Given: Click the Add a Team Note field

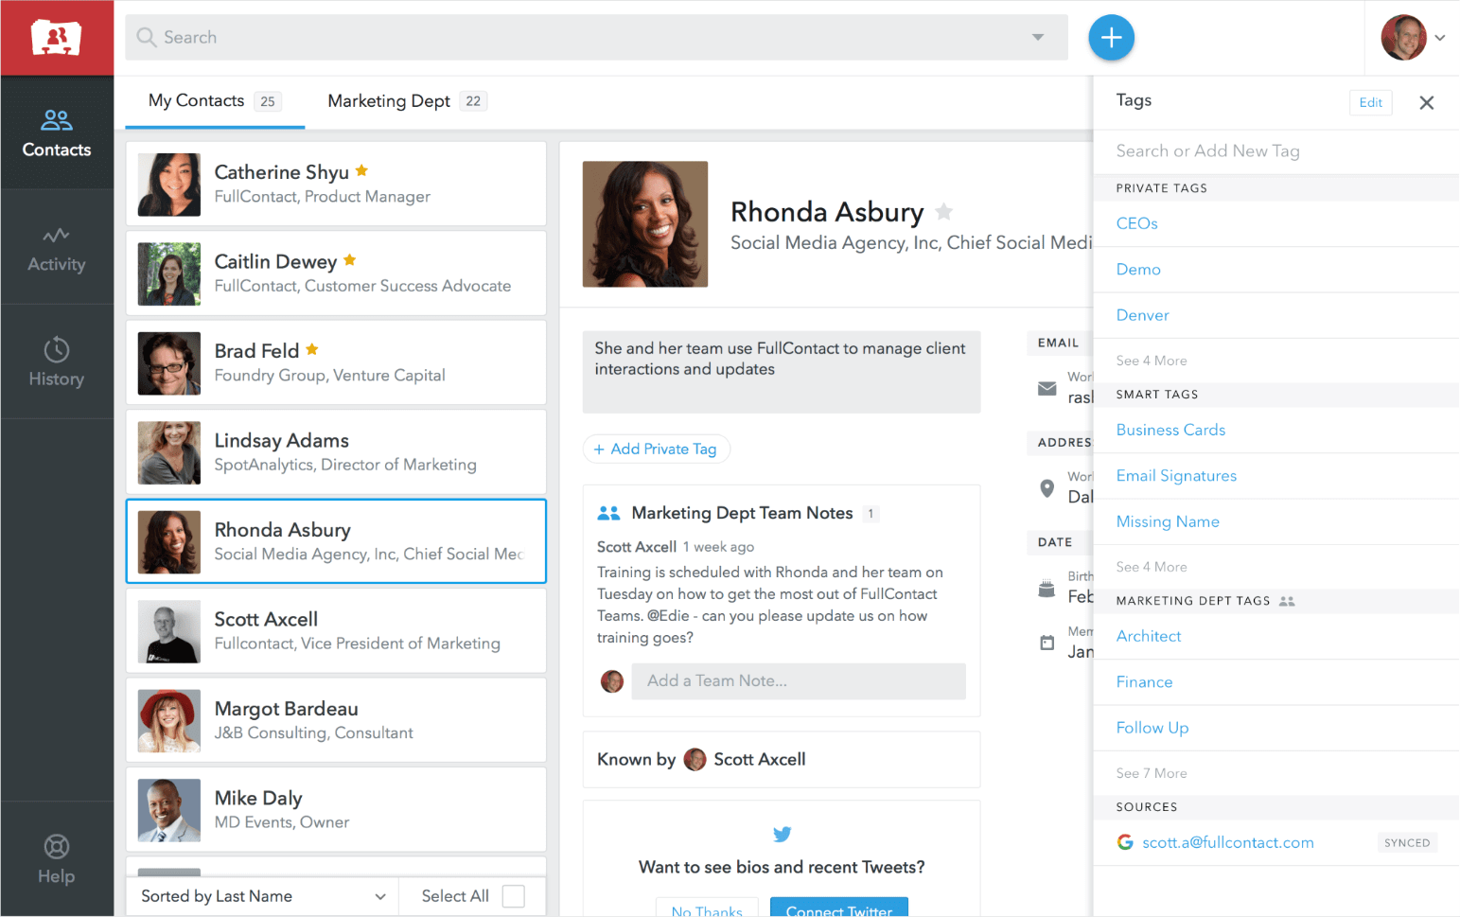Looking at the screenshot, I should pos(798,680).
